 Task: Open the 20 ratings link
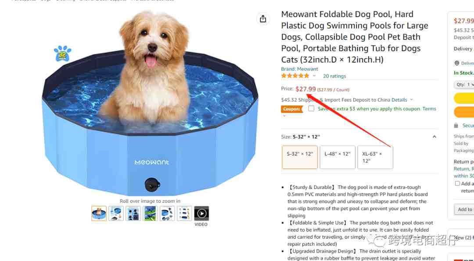coord(334,76)
